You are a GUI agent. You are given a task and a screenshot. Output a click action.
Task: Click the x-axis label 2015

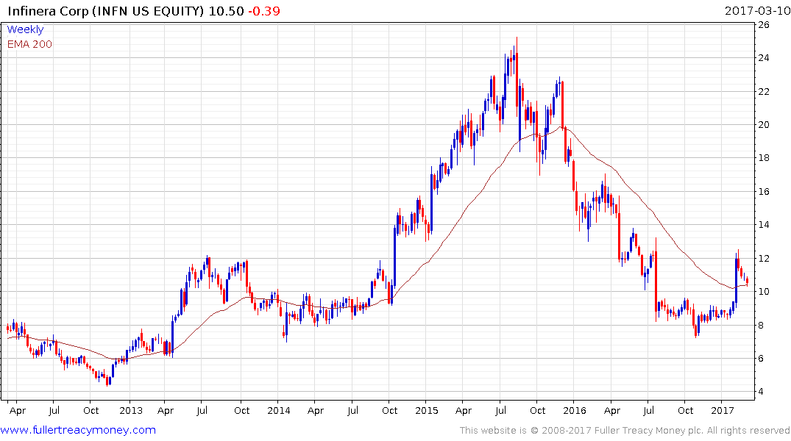click(x=427, y=410)
